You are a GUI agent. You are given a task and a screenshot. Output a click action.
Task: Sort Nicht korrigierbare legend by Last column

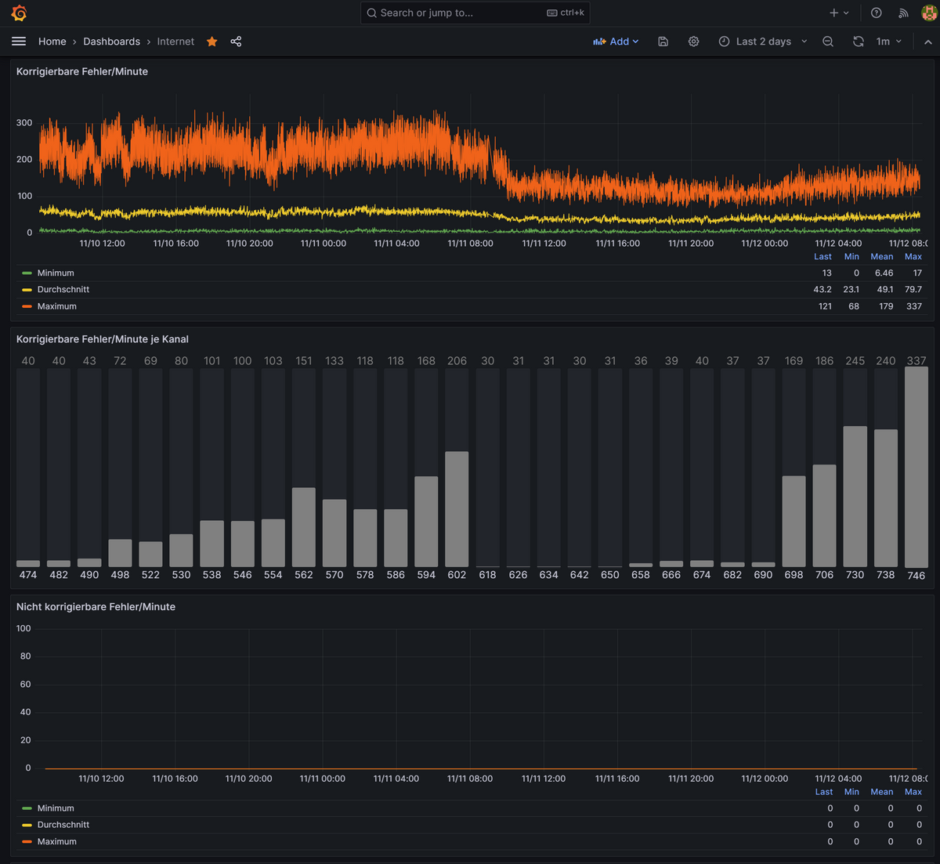coord(824,792)
